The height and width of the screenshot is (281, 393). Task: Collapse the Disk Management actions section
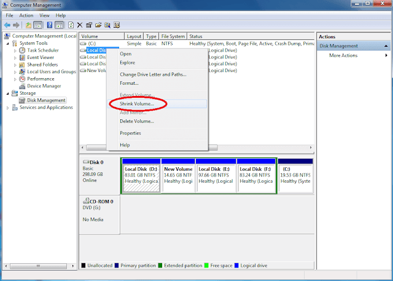[x=386, y=46]
